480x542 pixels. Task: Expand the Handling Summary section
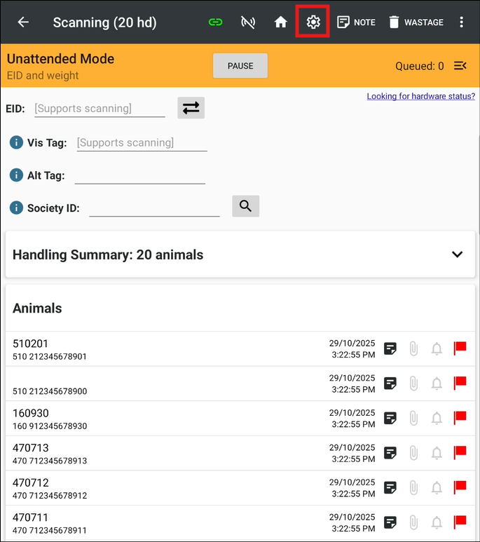coord(458,255)
